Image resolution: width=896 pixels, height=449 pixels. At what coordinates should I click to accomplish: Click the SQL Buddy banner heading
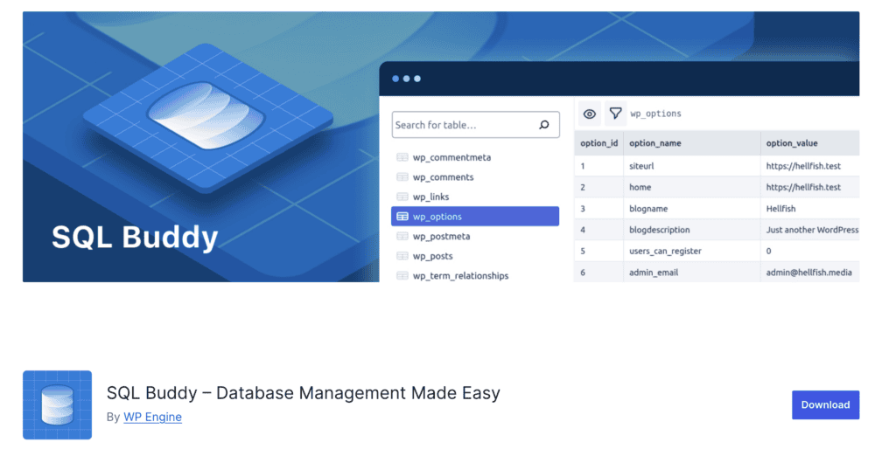click(135, 237)
